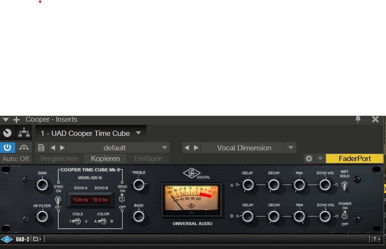This screenshot has height=249, width=386.
Task: Click the TREBLE knob
Action: click(139, 185)
